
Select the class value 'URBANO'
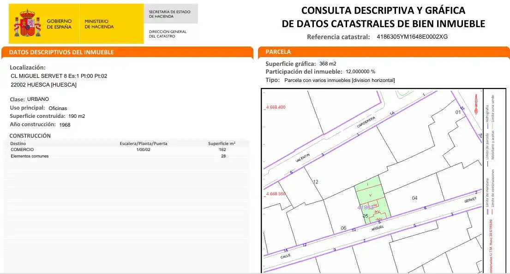pyautogui.click(x=38, y=99)
